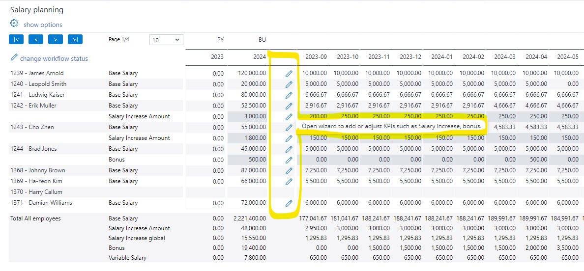Click edit pencil for Damian Williams row
Image resolution: width=584 pixels, height=271 pixels.
pos(289,203)
